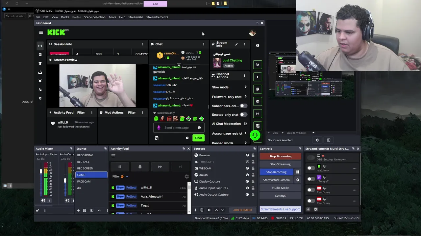This screenshot has width=421, height=236.
Task: Open StreamElements menu
Action: click(x=157, y=17)
